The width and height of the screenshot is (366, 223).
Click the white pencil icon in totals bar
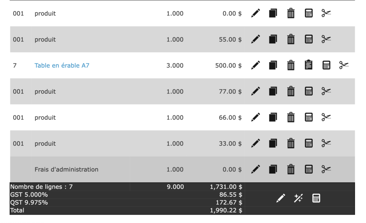[x=281, y=198]
